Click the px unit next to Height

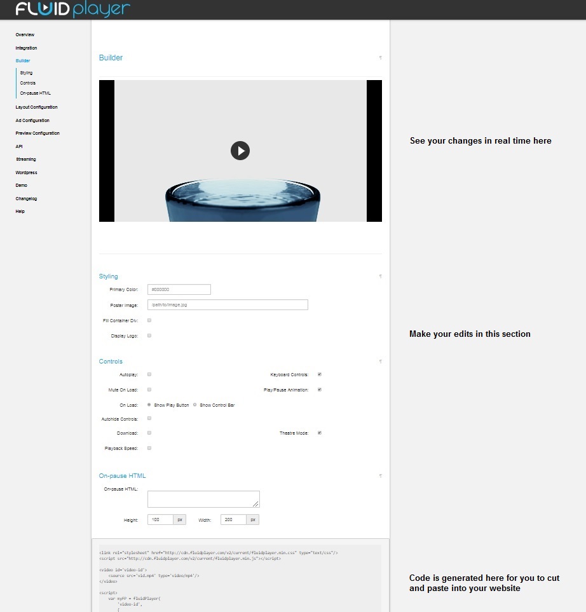point(180,519)
